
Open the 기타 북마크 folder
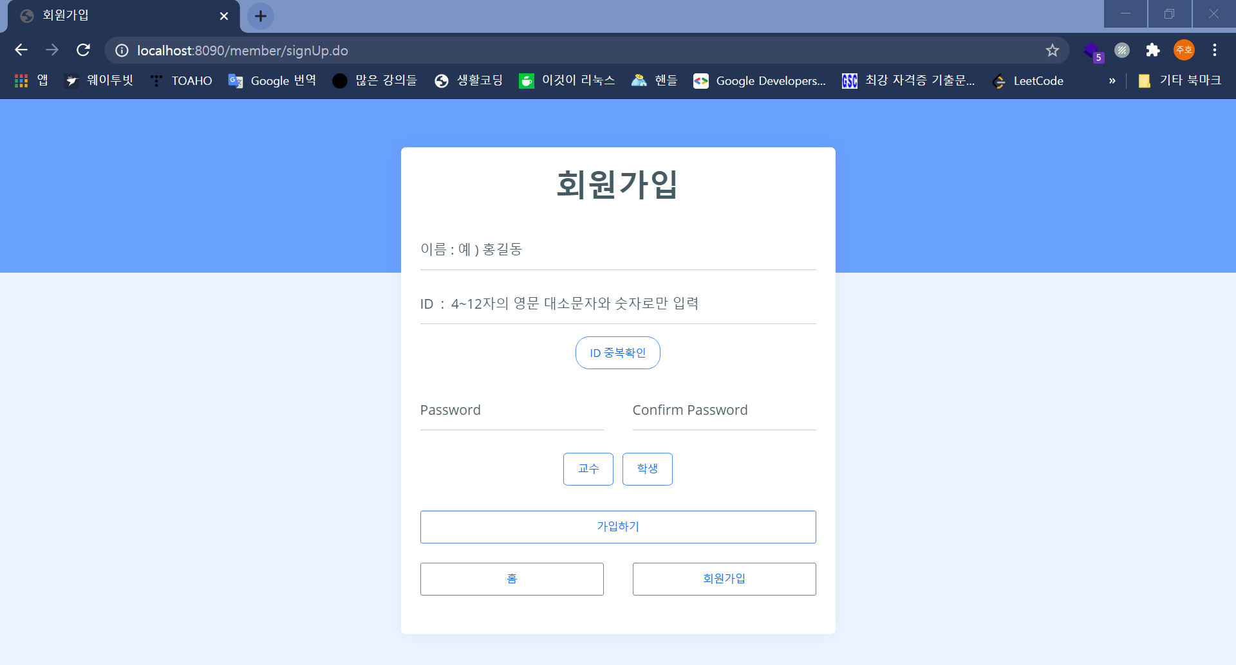click(x=1179, y=80)
